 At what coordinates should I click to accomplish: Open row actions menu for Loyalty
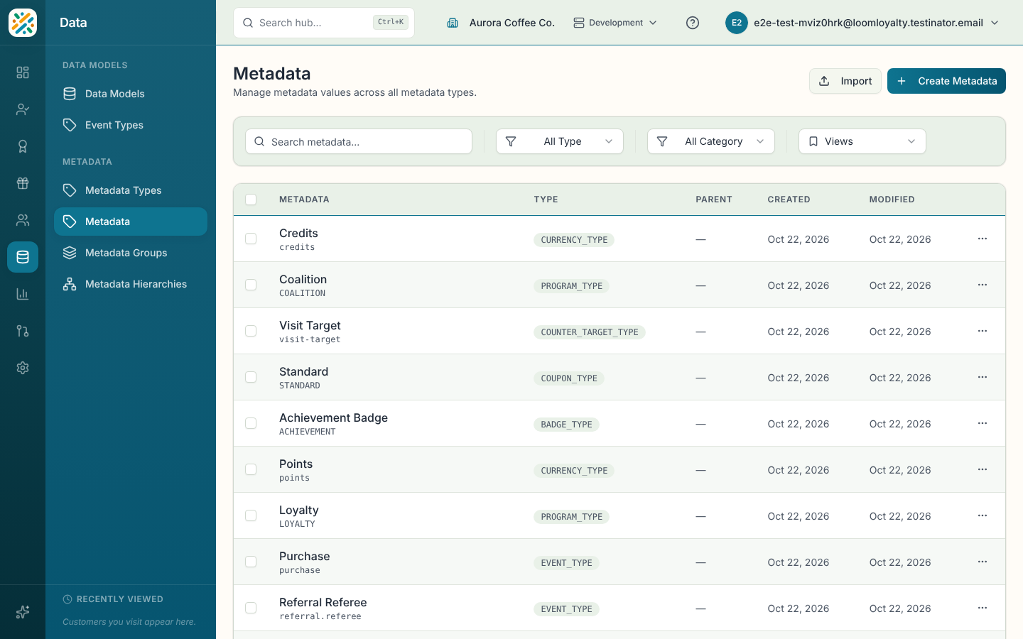coord(983,515)
